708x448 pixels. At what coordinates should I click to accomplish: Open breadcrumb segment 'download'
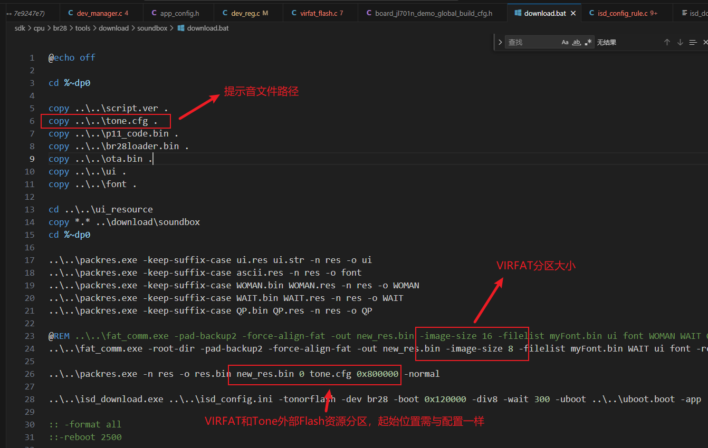[113, 28]
